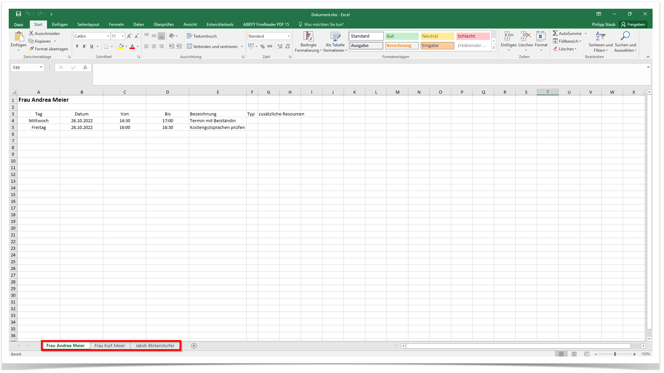Open the Datei tab

[18, 25]
